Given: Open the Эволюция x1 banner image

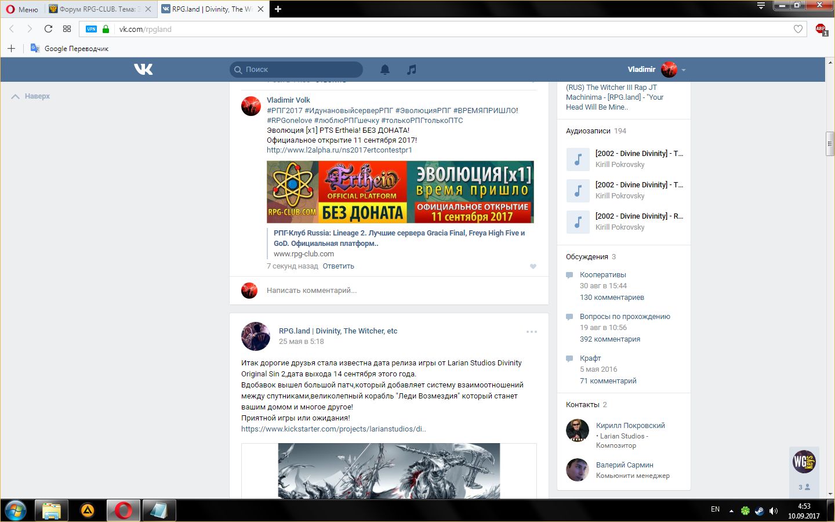Looking at the screenshot, I should (x=400, y=192).
